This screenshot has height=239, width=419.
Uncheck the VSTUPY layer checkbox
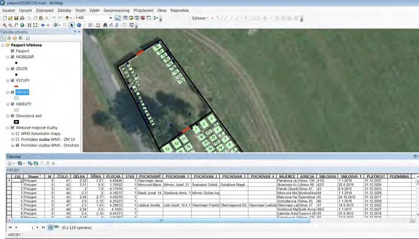tap(12, 80)
